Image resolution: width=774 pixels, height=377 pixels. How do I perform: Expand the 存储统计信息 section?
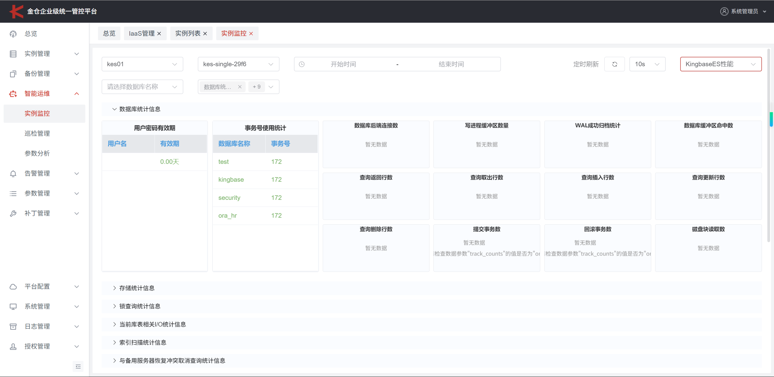[x=137, y=288]
